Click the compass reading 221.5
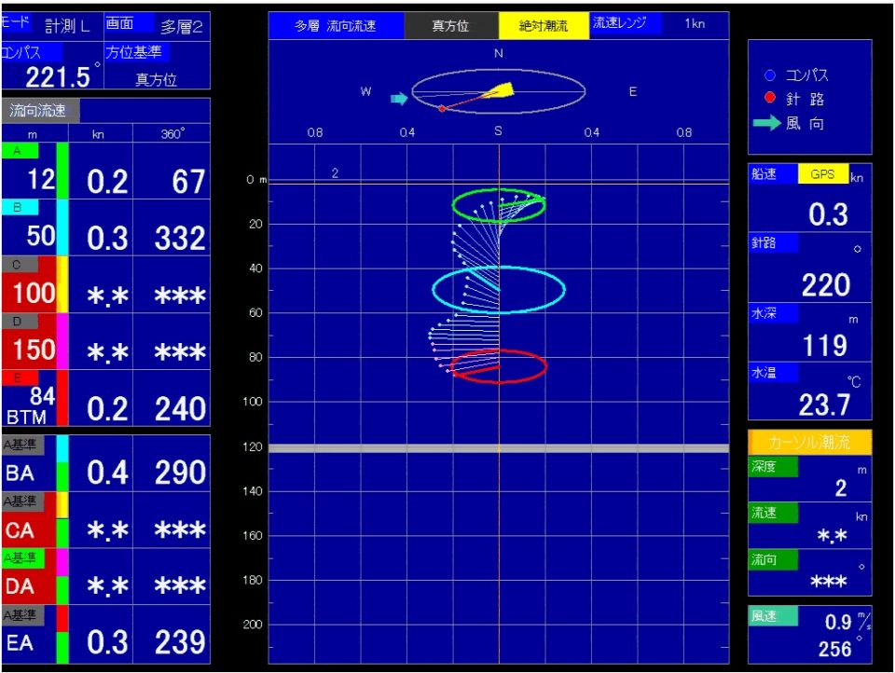This screenshot has width=895, height=673. point(58,77)
